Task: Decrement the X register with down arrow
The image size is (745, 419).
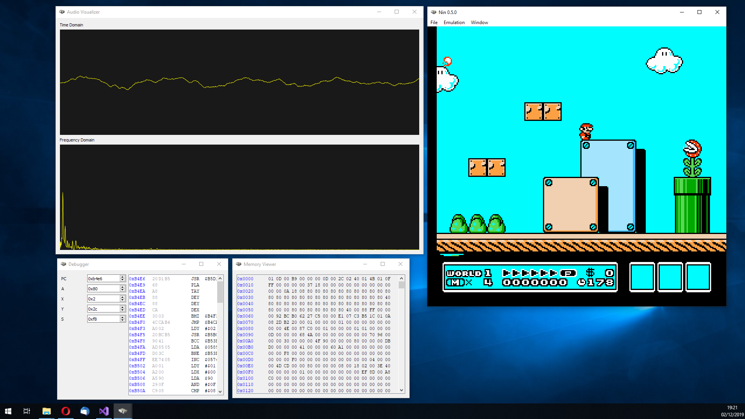Action: point(123,300)
